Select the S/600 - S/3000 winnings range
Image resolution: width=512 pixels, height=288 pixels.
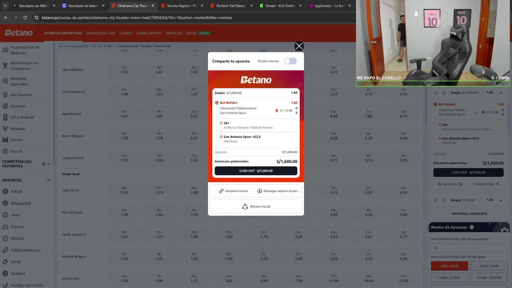point(449,278)
